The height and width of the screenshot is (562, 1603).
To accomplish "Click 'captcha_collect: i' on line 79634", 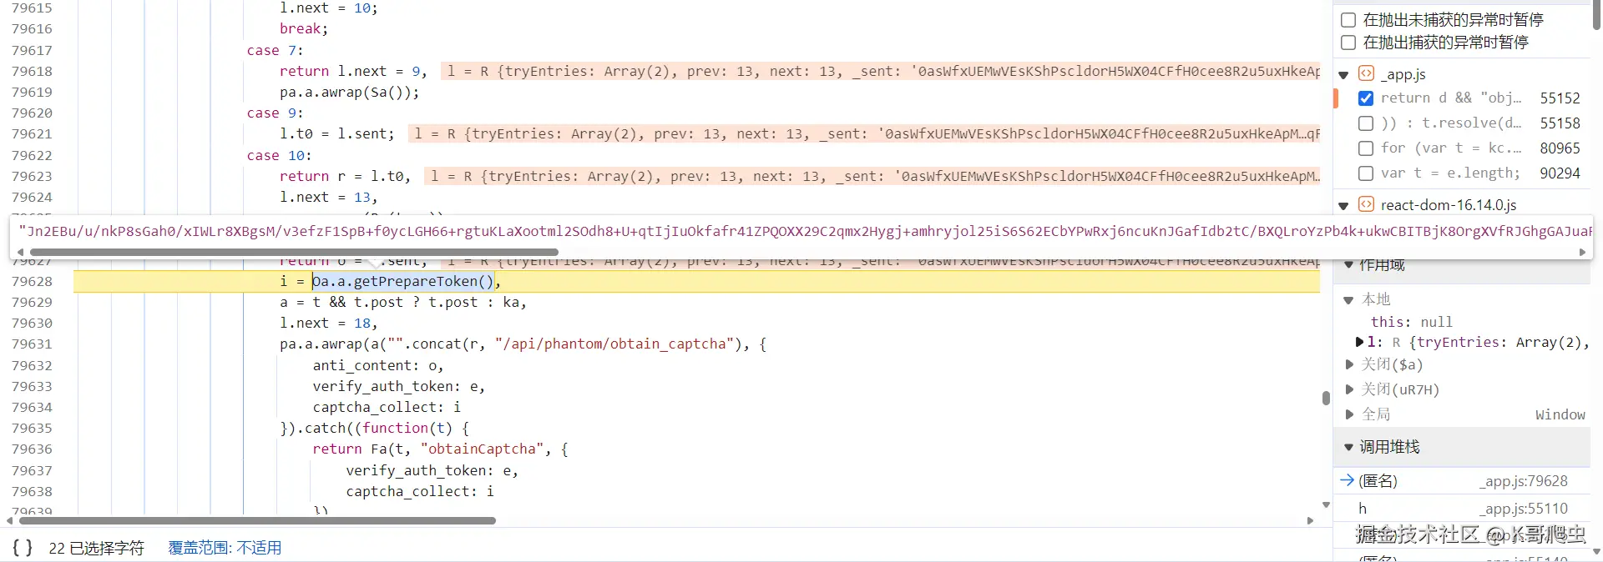I will [387, 408].
